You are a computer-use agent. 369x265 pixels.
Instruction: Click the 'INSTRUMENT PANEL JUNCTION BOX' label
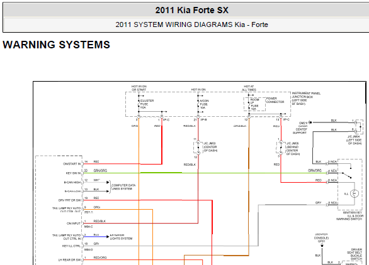306,99
